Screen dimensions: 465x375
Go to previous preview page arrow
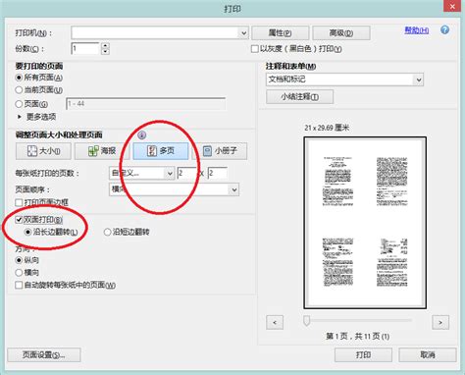(x=275, y=322)
